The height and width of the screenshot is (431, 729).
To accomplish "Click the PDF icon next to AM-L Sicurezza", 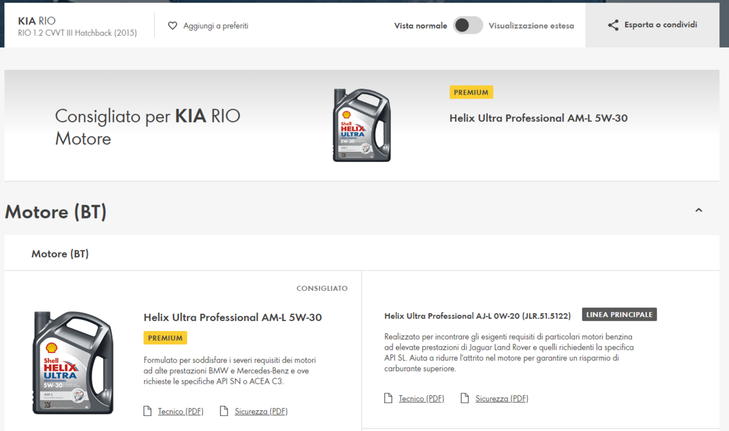I will click(x=224, y=412).
